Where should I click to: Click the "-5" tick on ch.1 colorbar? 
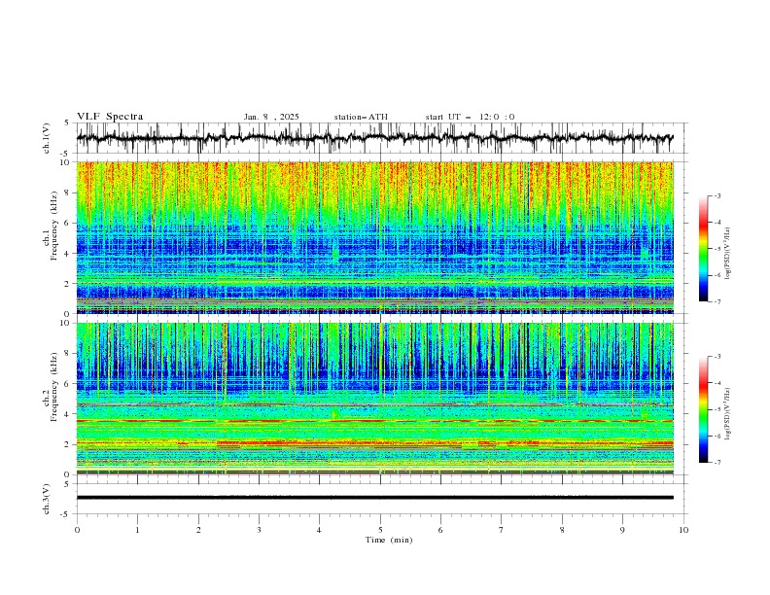[717, 249]
